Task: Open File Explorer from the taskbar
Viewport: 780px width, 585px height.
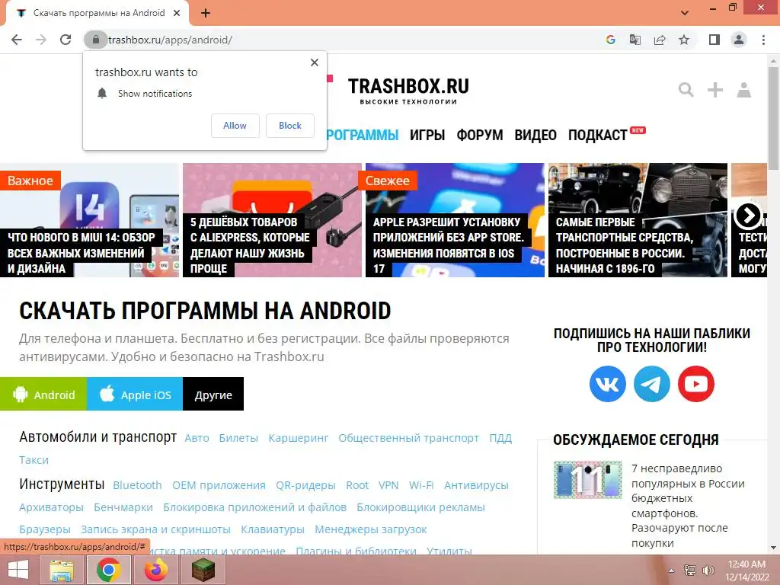Action: (x=61, y=570)
